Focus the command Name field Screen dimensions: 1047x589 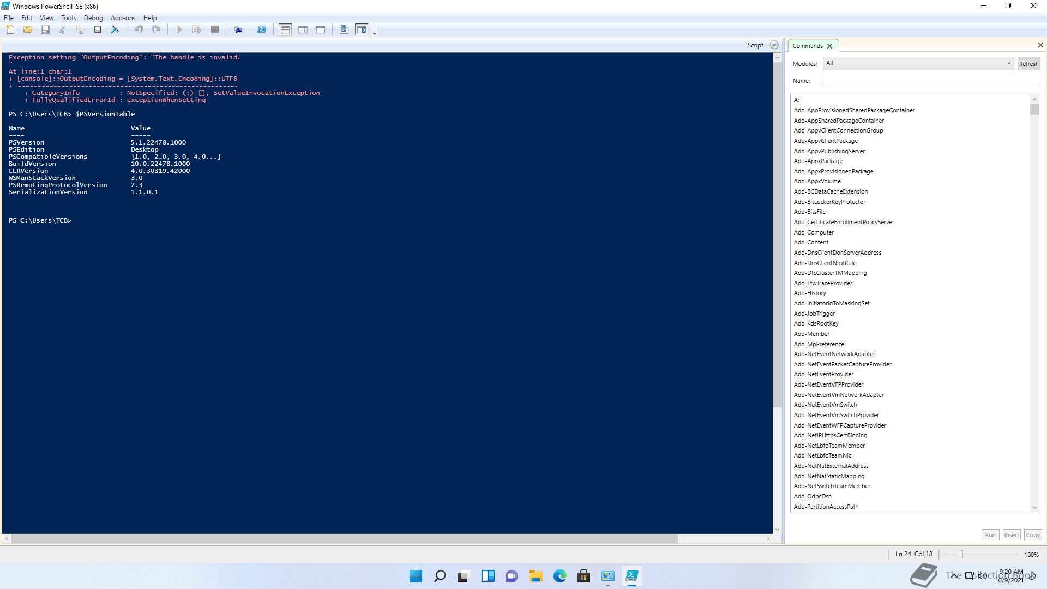tap(931, 81)
